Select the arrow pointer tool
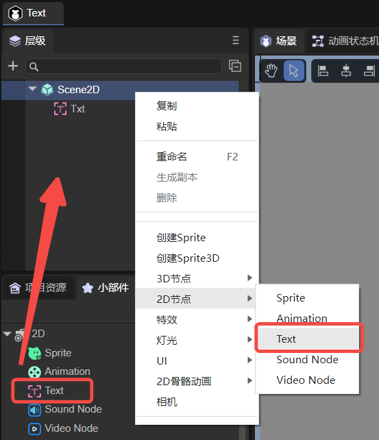 coord(294,71)
